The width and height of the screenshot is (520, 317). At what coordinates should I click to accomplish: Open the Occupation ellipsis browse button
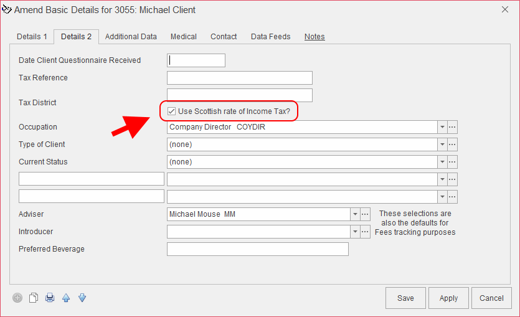tap(453, 127)
